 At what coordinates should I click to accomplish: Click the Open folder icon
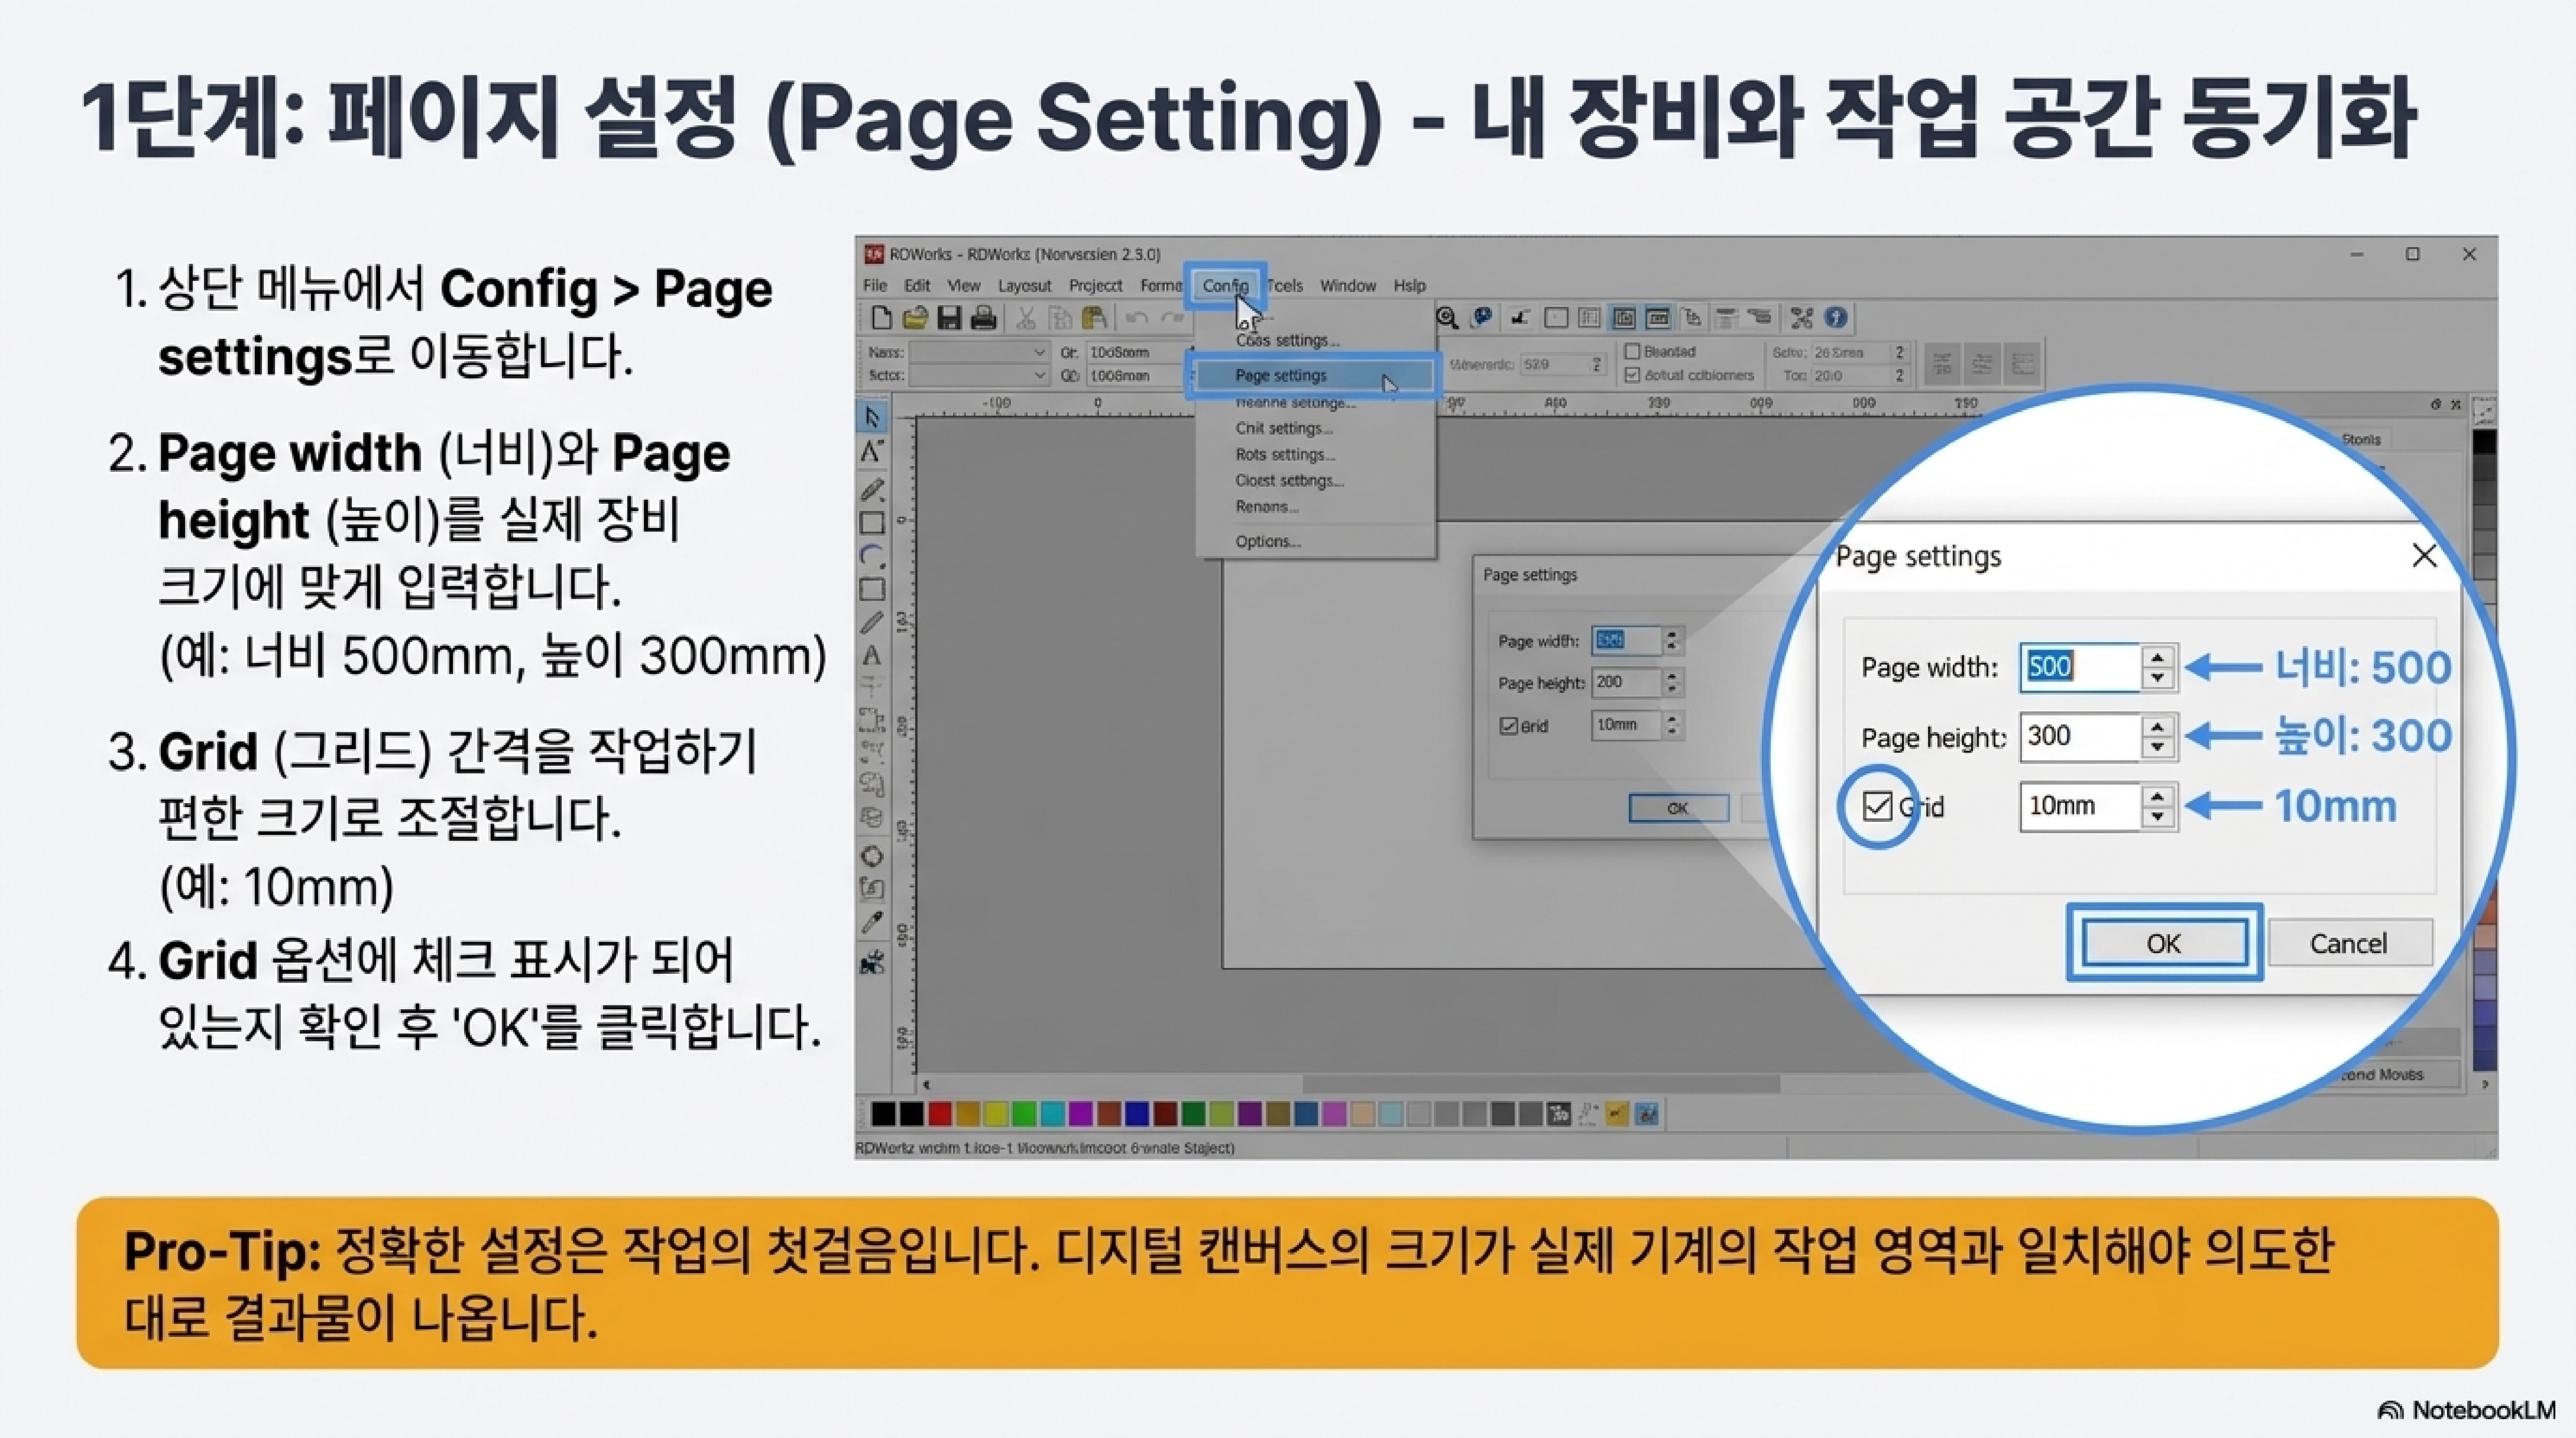[x=914, y=318]
